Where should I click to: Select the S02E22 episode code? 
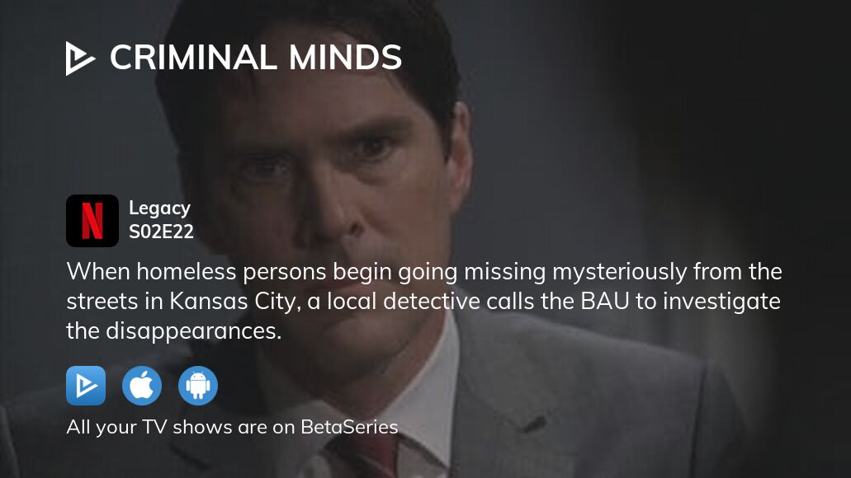(161, 232)
